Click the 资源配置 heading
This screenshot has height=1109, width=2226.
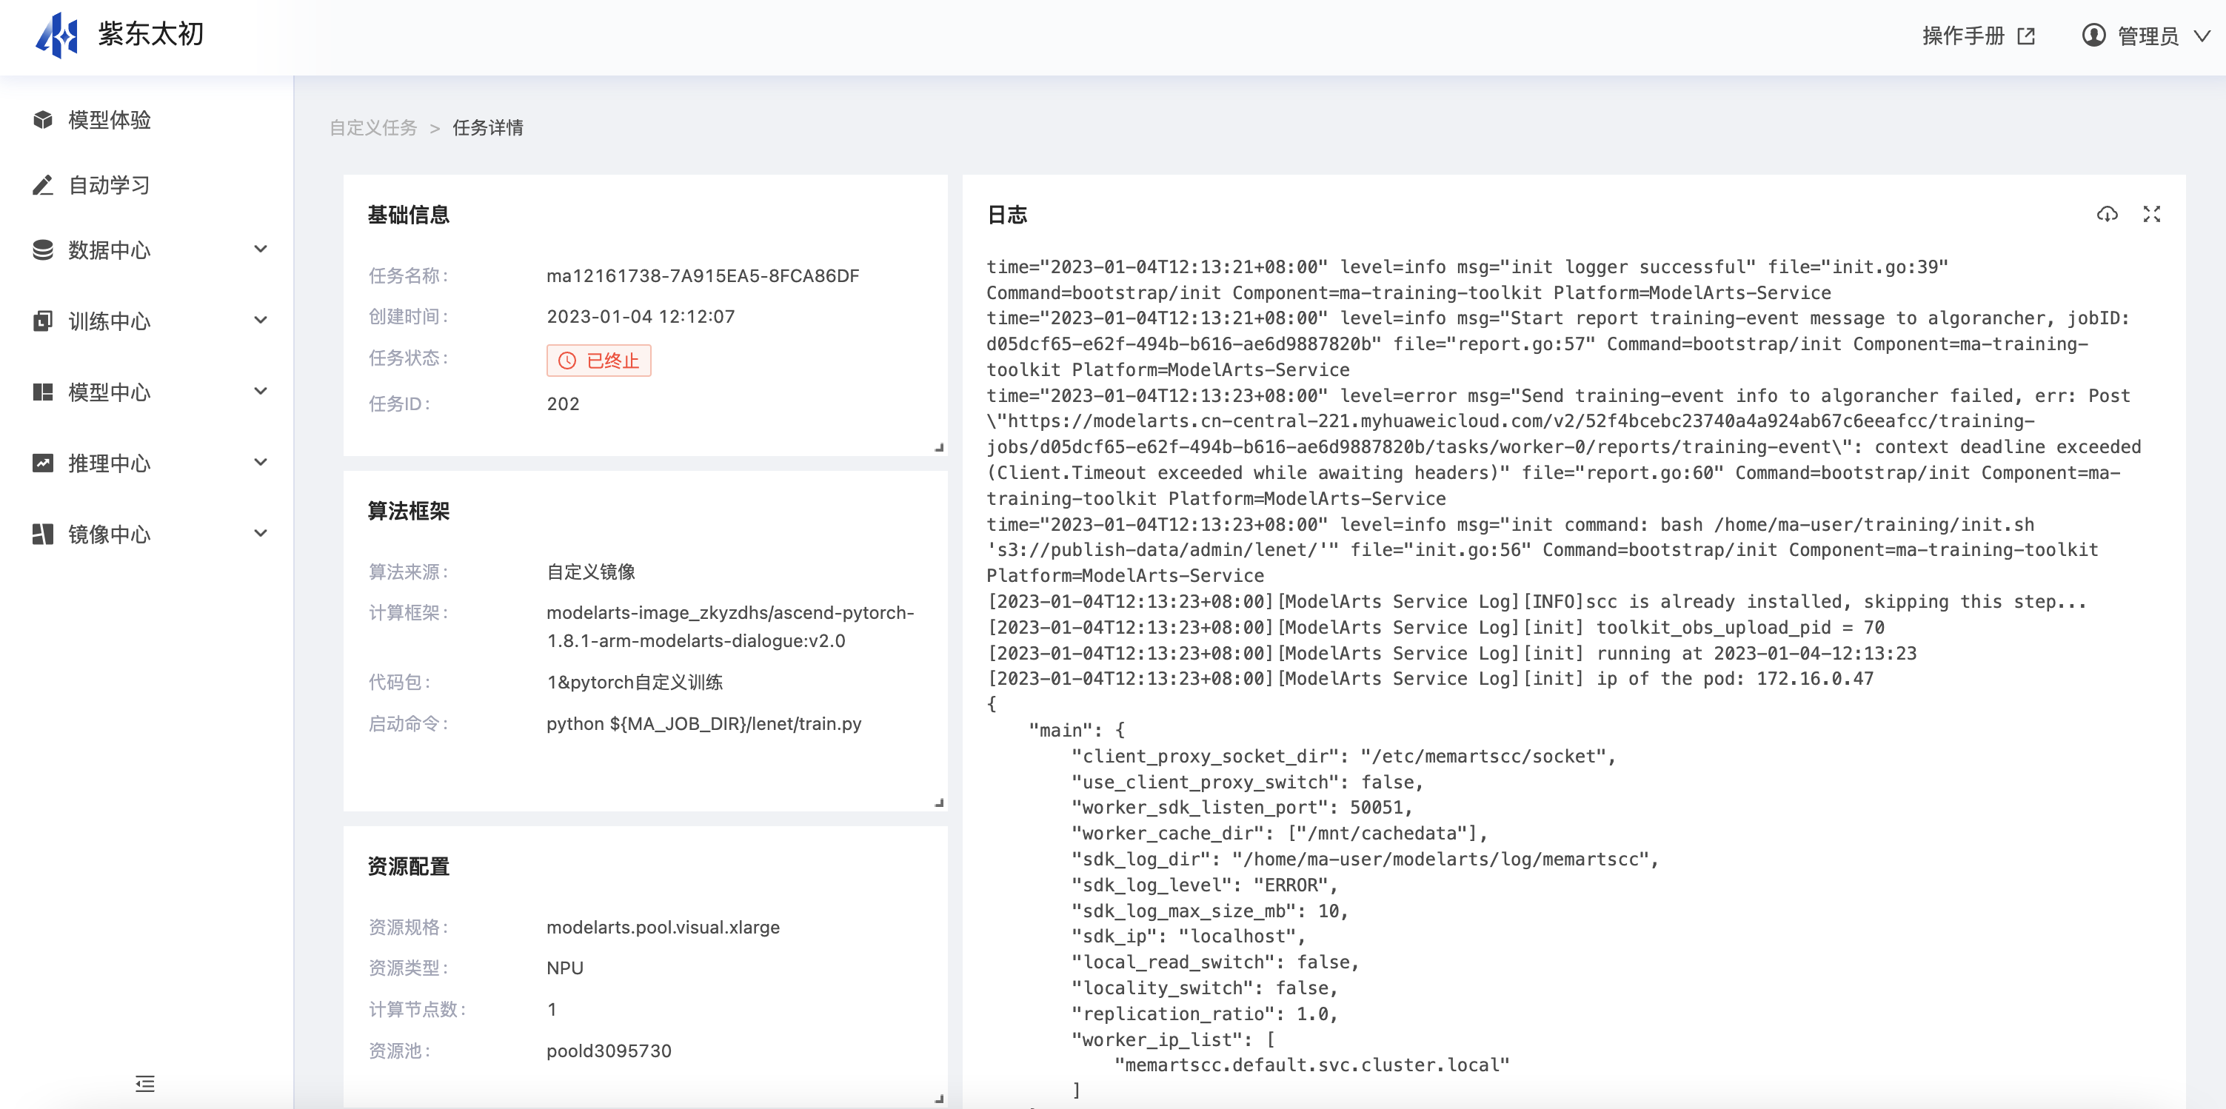(409, 866)
